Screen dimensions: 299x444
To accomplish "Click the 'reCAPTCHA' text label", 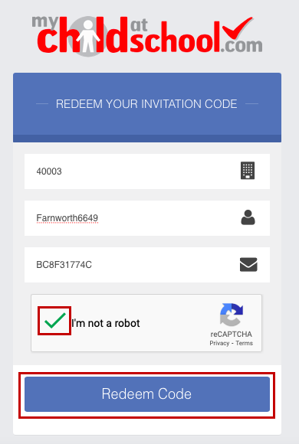I will [232, 334].
